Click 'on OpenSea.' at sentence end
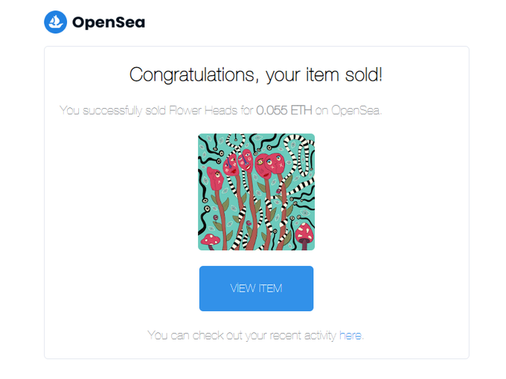Image resolution: width=506 pixels, height=379 pixels. (348, 110)
